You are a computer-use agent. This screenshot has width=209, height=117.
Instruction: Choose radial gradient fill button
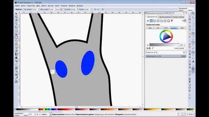pos(158,21)
